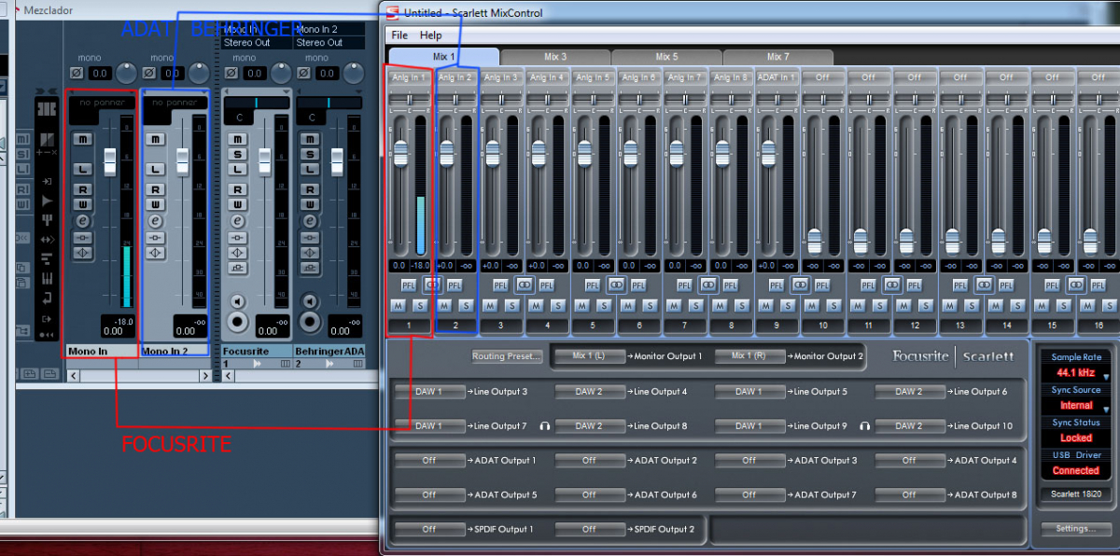The image size is (1120, 556).
Task: Link MixControl channels 3 and 4 as stereo
Action: 524,285
